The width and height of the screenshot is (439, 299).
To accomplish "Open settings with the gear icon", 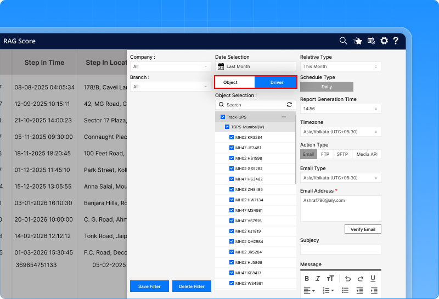I will [384, 41].
